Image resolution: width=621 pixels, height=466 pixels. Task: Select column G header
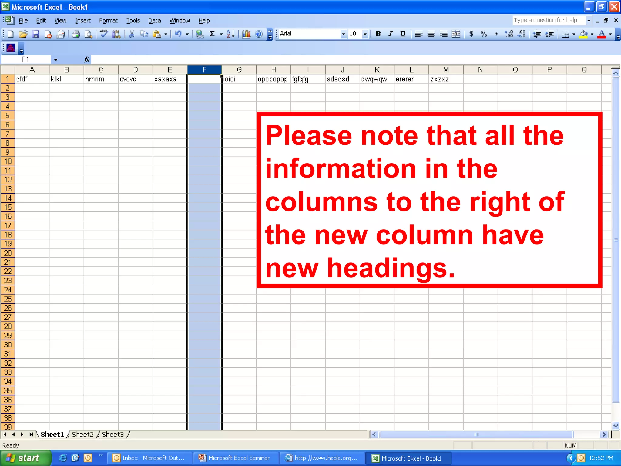(239, 70)
